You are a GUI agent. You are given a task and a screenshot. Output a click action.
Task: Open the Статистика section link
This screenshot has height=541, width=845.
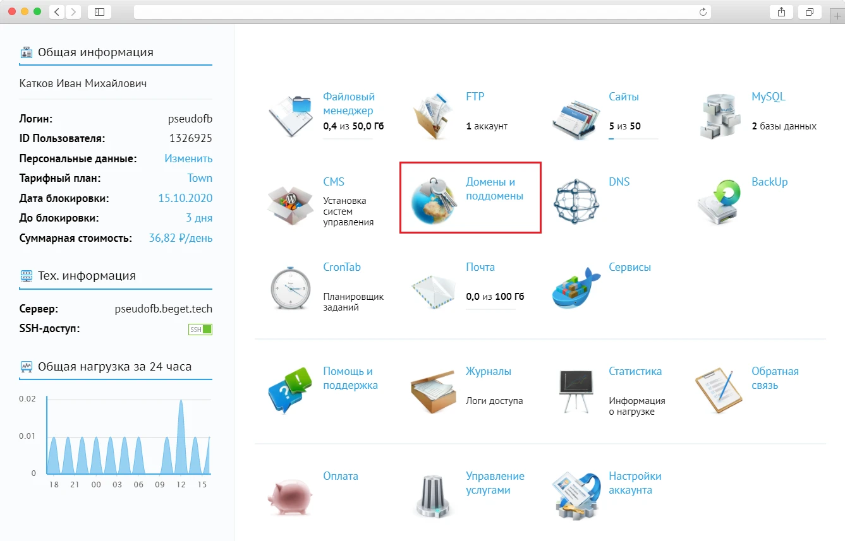pos(635,371)
